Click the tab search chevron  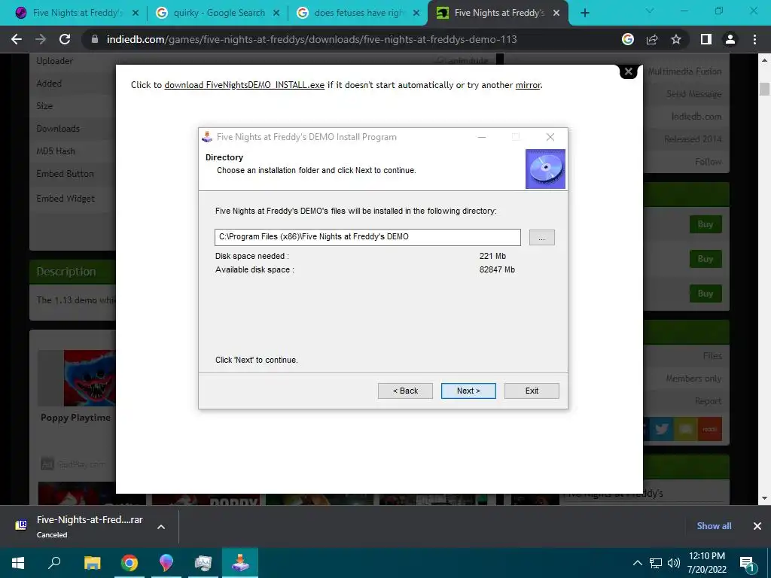pos(650,11)
